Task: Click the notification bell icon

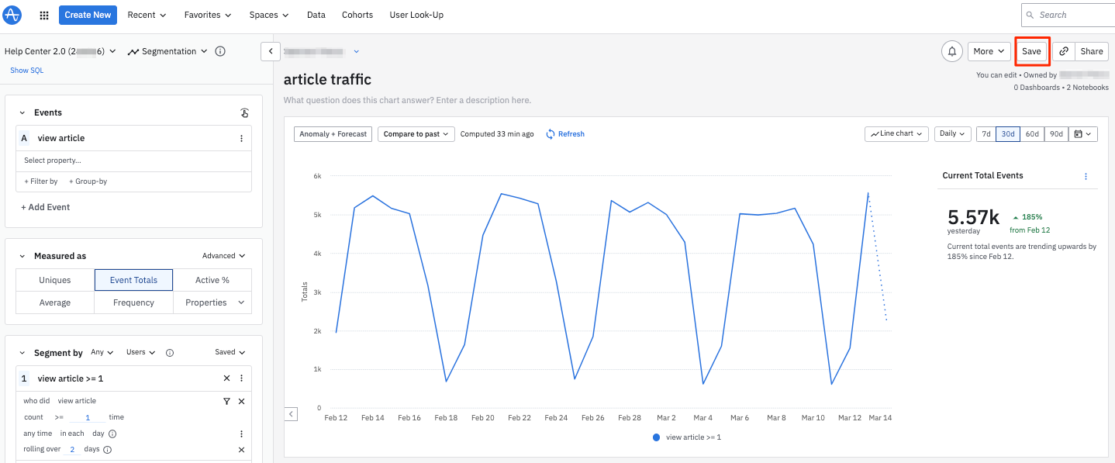Action: pos(951,51)
